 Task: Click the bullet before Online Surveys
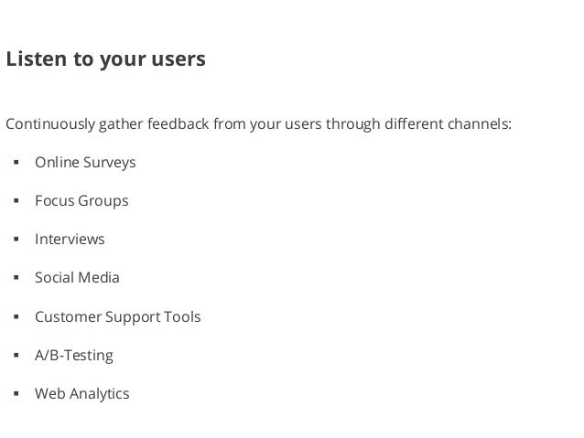(x=16, y=162)
